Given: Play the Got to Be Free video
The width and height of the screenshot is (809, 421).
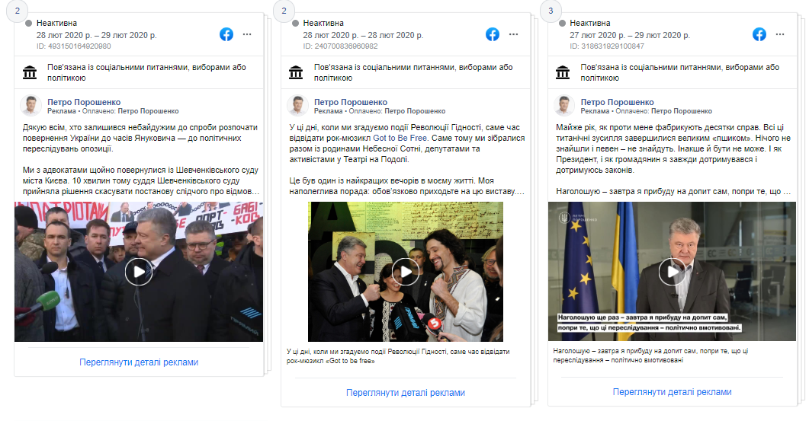Looking at the screenshot, I should click(x=406, y=272).
